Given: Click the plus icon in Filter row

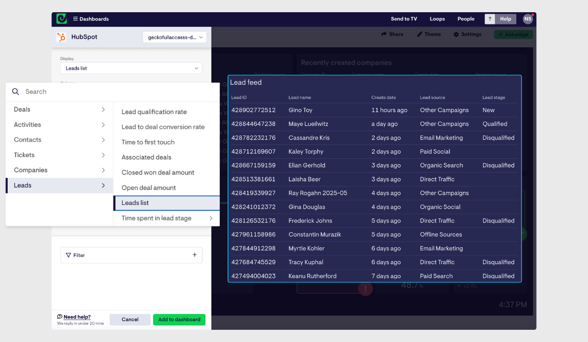Looking at the screenshot, I should click(x=194, y=255).
